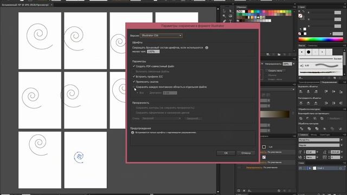Click vertical distribute top icon
Screen dimensions: 347x195
coord(301,103)
